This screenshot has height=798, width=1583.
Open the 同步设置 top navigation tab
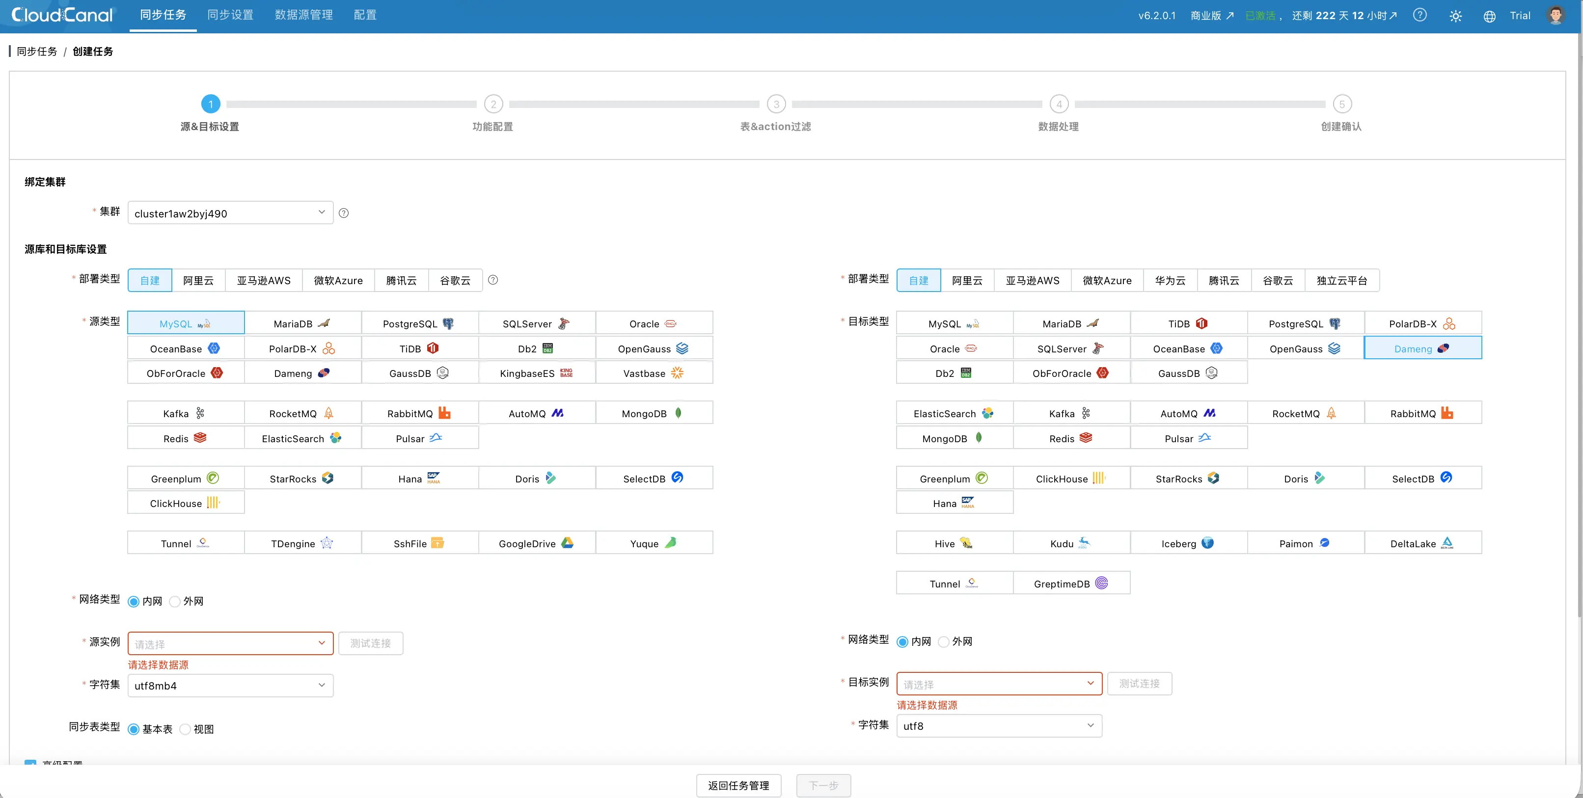coord(230,15)
